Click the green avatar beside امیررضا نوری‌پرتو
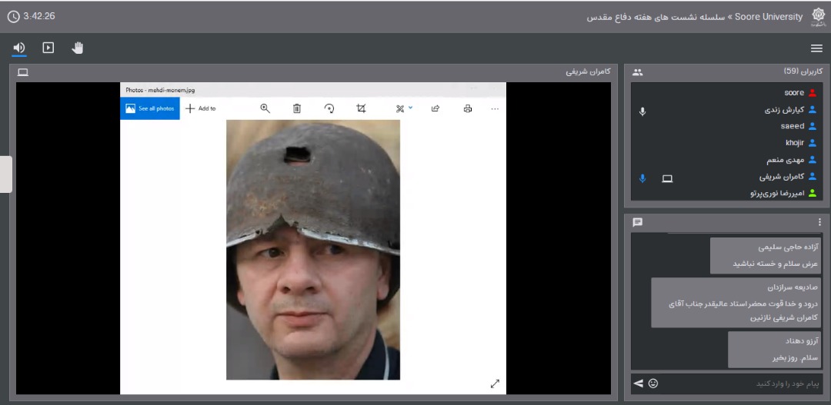This screenshot has width=831, height=405. coord(813,193)
